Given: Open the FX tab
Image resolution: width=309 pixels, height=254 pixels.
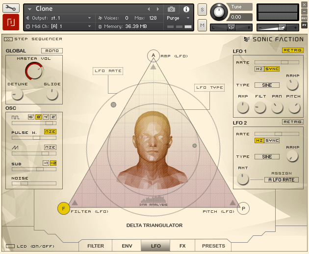Looking at the screenshot, I should coord(182,246).
